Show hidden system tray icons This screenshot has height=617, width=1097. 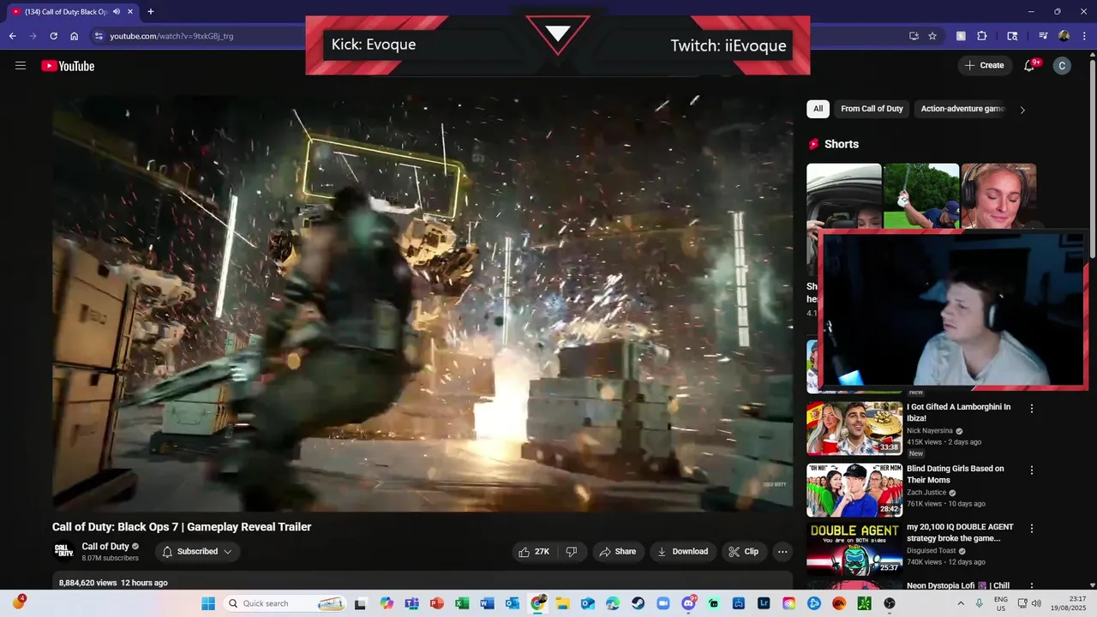pos(960,603)
